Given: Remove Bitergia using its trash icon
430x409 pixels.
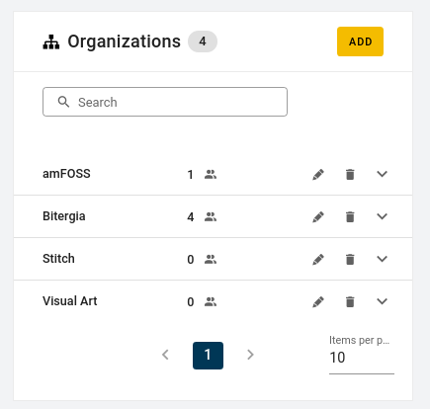Looking at the screenshot, I should (x=350, y=216).
